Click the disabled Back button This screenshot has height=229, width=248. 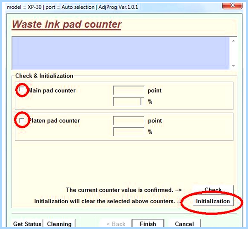click(x=116, y=224)
